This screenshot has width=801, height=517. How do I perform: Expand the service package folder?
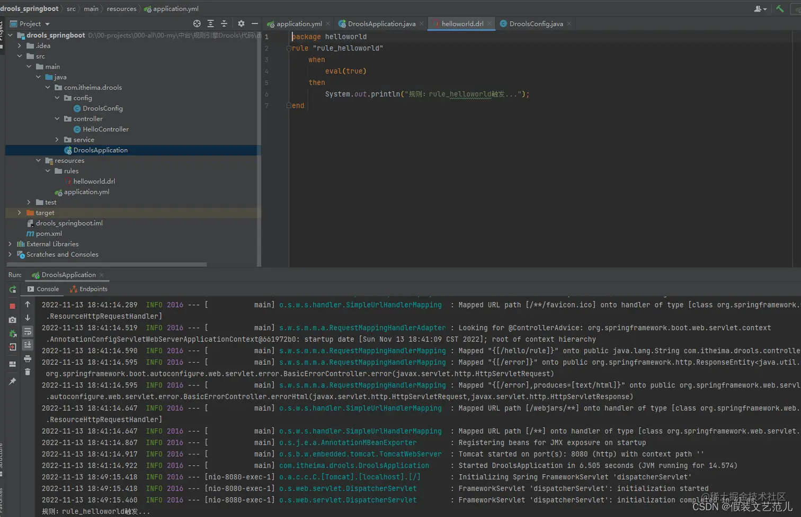57,139
